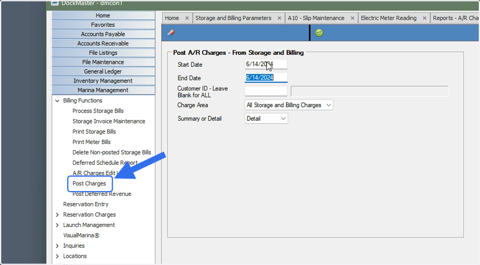Screen dimensions: 480x265
Task: Select Post Charges in tree
Action: [89, 183]
